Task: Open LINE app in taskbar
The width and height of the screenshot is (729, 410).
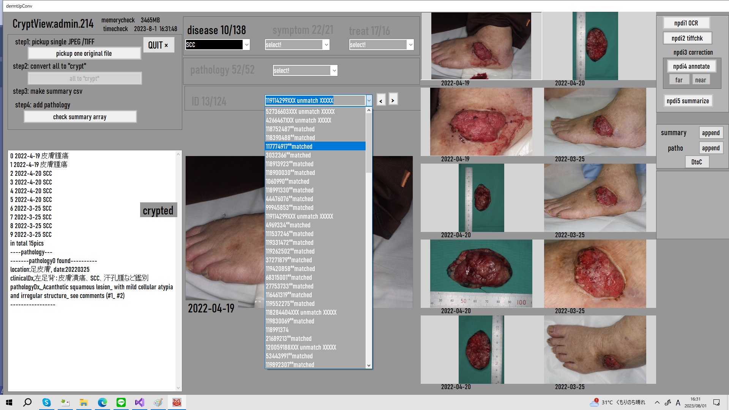Action: click(x=121, y=402)
